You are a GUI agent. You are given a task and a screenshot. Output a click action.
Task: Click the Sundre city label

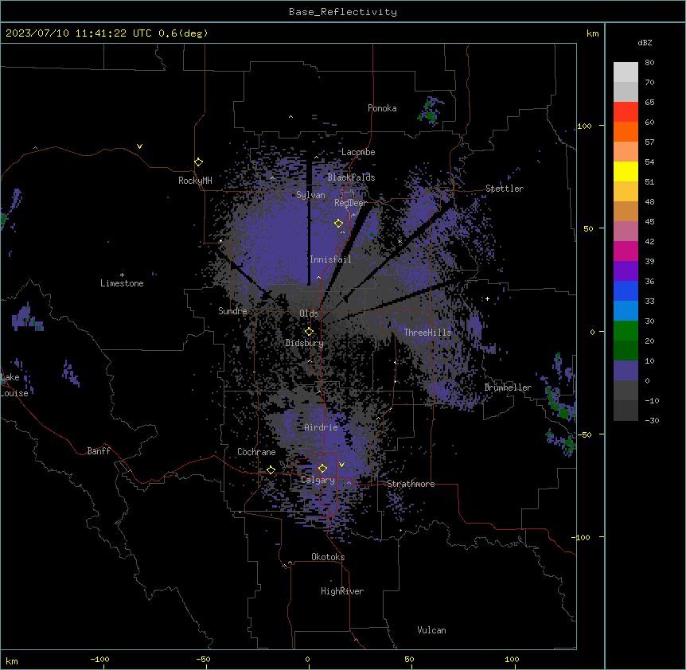click(232, 311)
